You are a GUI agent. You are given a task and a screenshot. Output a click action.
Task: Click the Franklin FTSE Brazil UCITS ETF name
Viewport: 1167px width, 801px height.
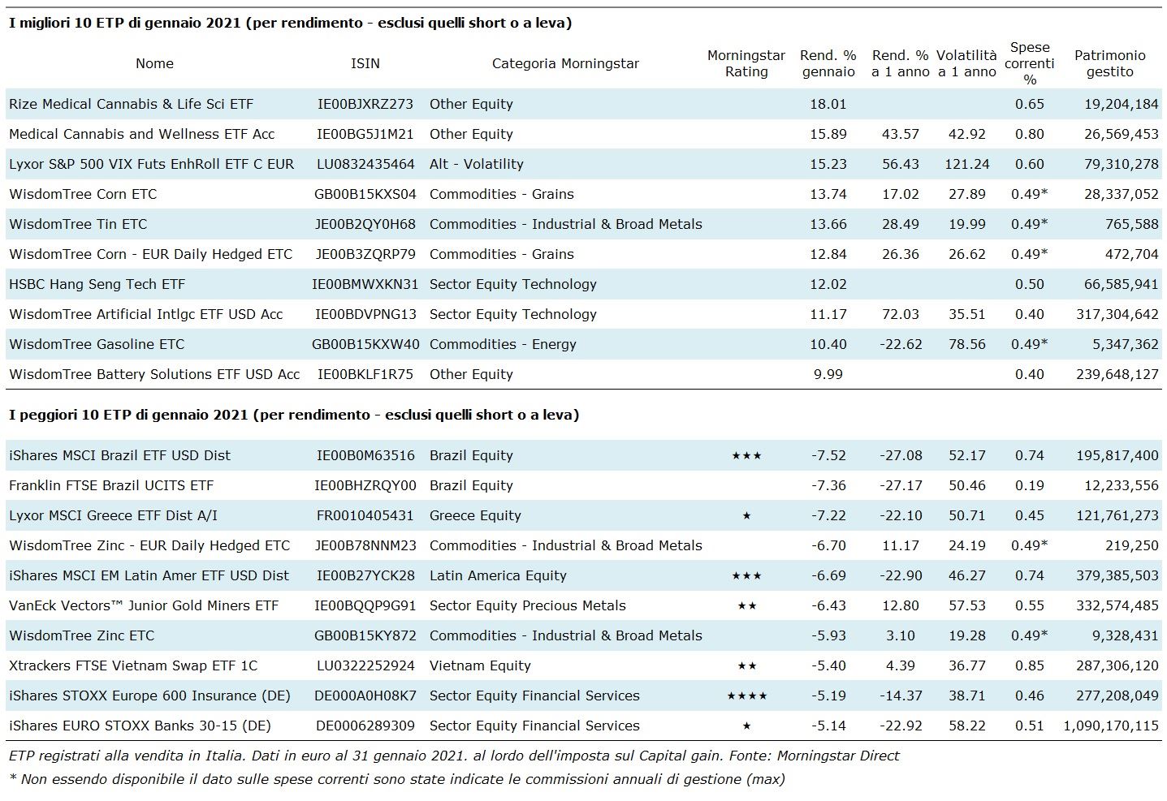coord(111,485)
